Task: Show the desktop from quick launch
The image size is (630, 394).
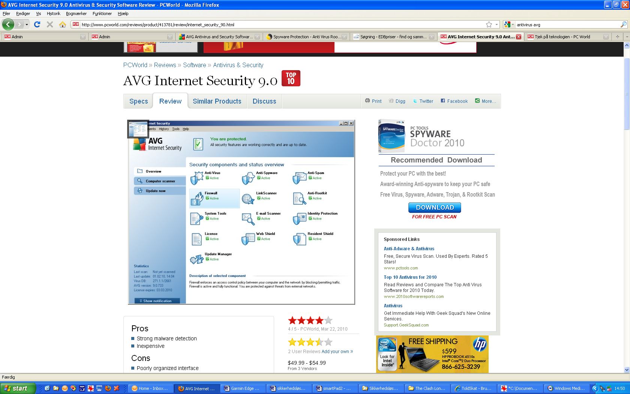Action: [99, 388]
